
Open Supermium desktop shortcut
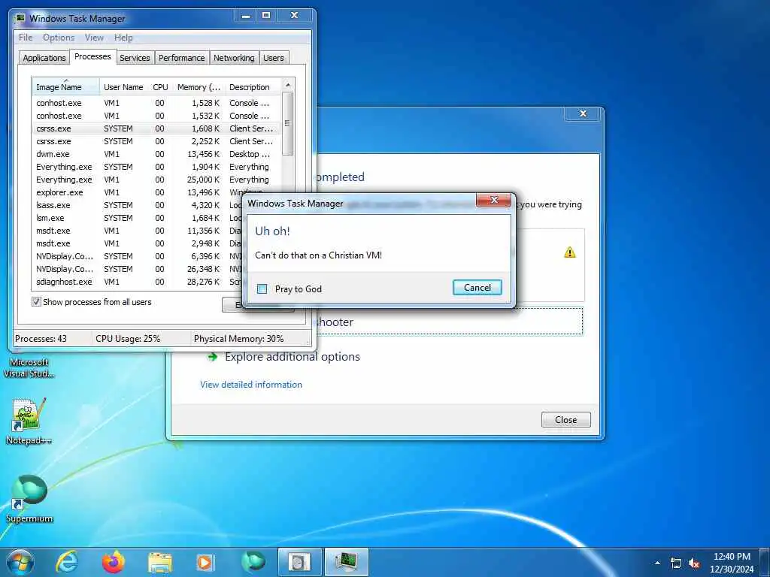click(29, 498)
